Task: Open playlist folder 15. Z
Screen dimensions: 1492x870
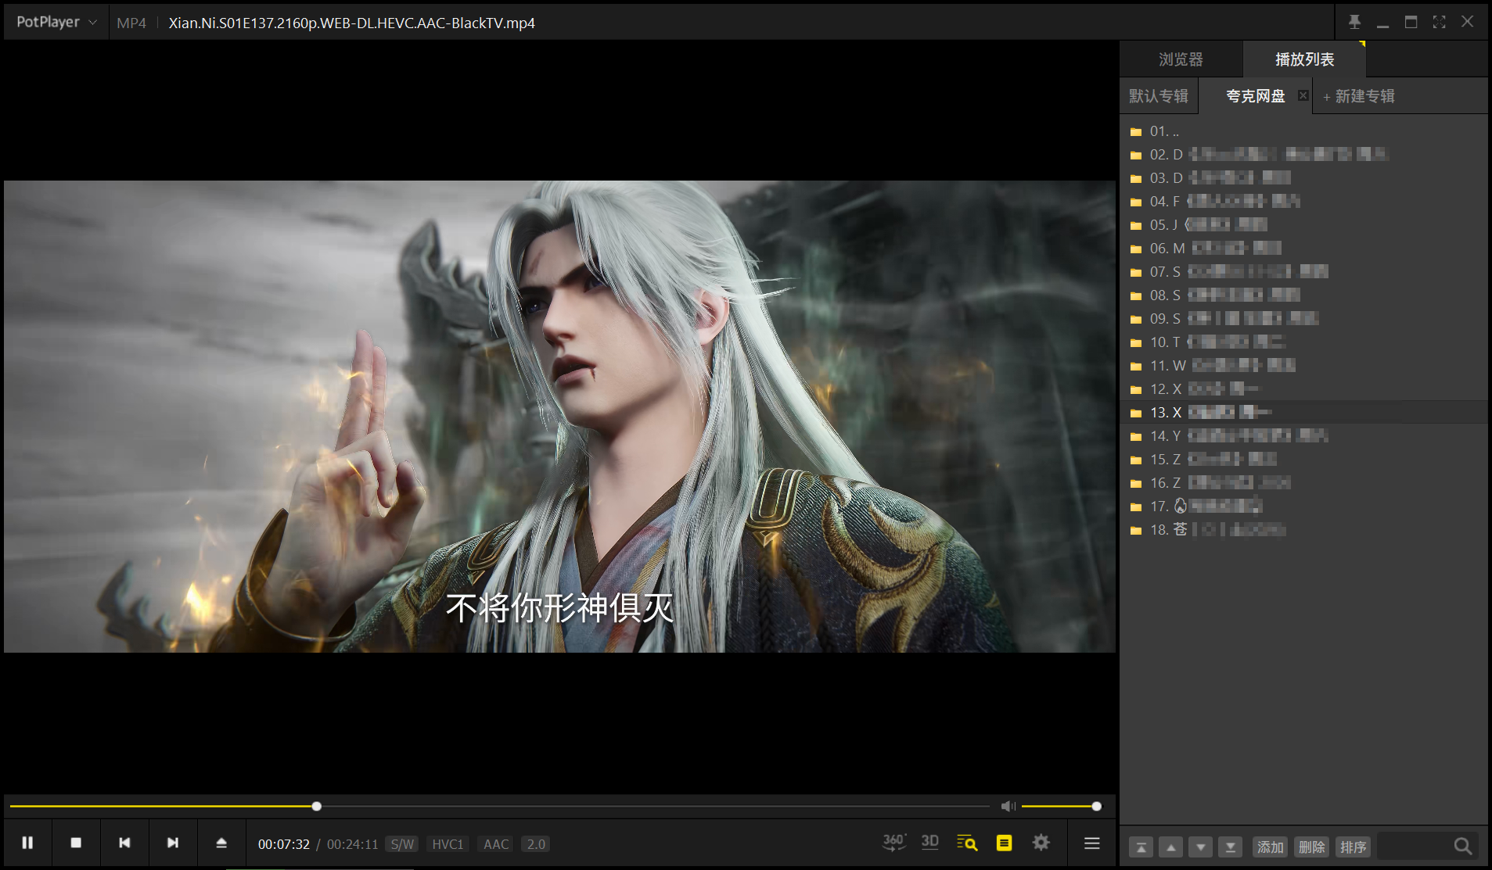Action: click(x=1303, y=460)
